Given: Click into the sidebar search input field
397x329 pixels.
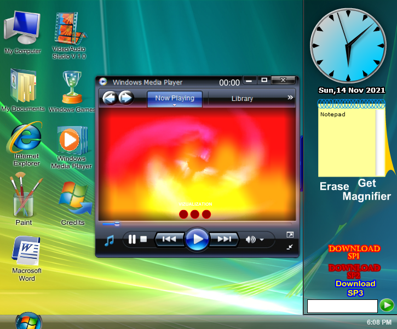Looking at the screenshot, I should tap(342, 306).
